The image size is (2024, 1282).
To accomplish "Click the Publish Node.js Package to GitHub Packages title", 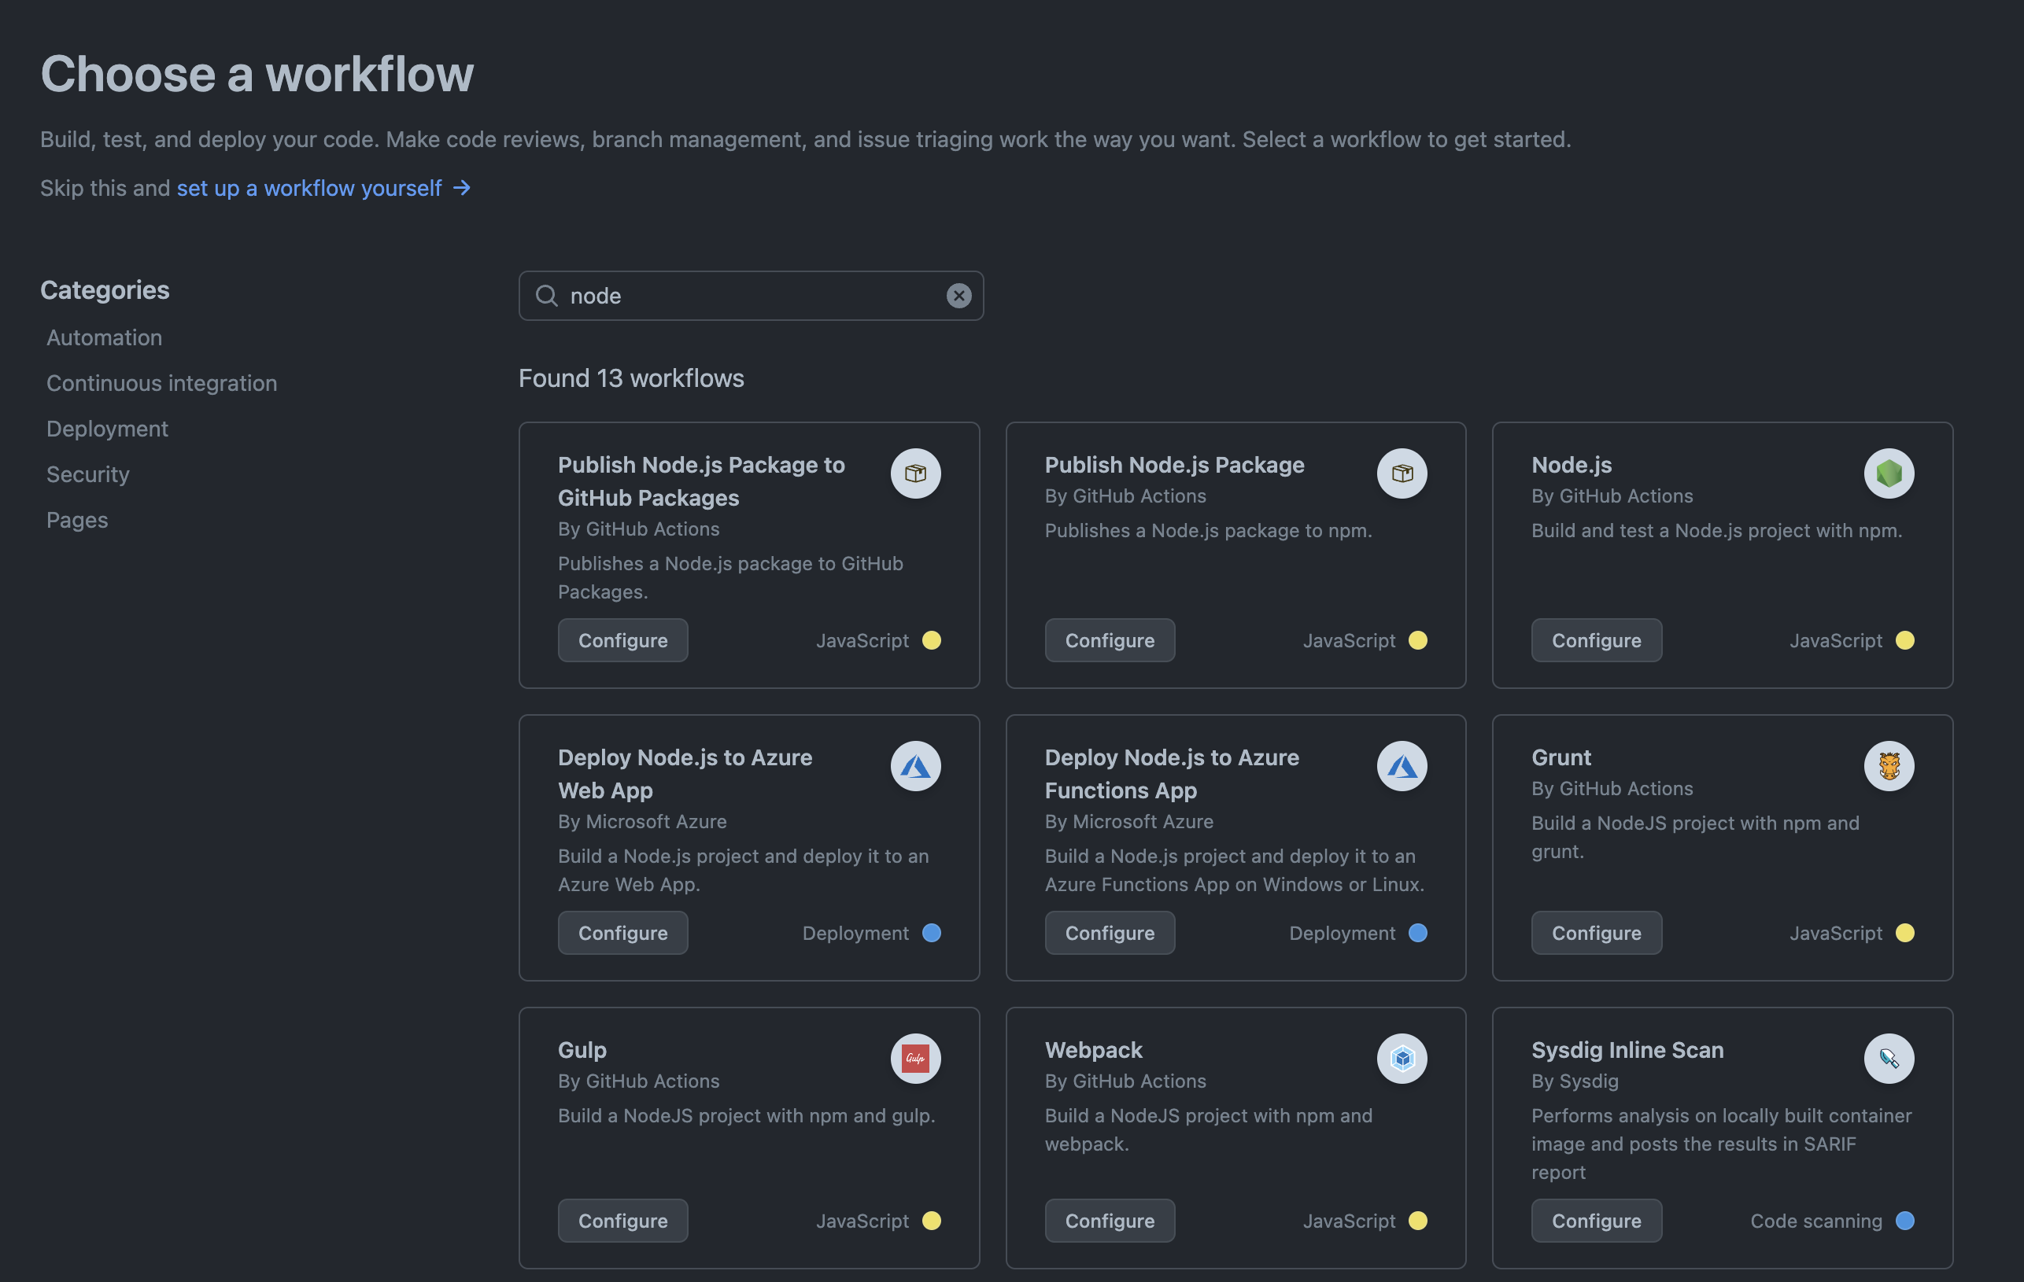I will pos(701,481).
